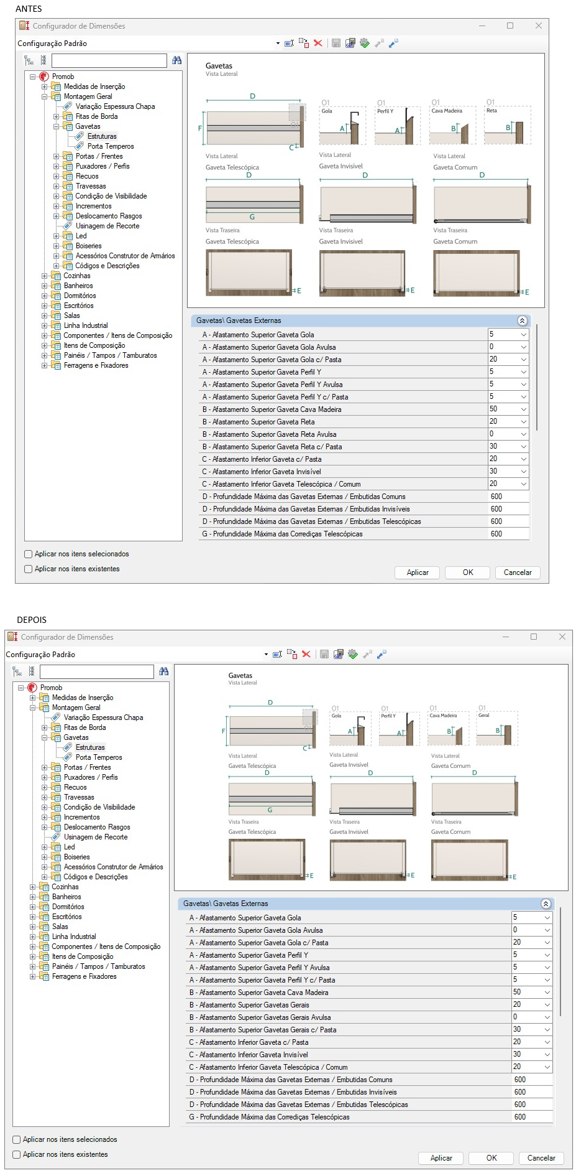Click 'B - Afastamento Superior Gavetas Gerais' row in DEPOIS
Viewport: 576px width, 1173px height.
coord(370,1005)
